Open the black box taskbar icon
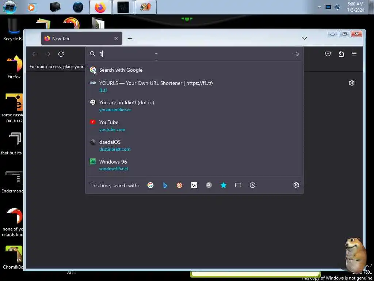This screenshot has width=374, height=281. coord(55,7)
